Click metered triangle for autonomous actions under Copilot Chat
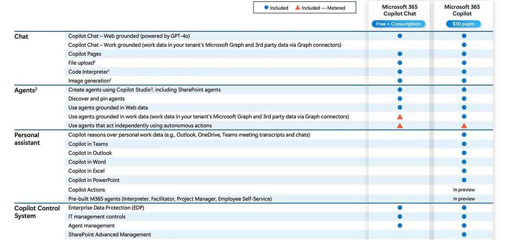507x240 pixels. pos(400,126)
